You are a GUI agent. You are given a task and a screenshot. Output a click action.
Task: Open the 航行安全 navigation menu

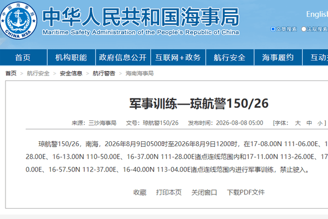pos(230,57)
